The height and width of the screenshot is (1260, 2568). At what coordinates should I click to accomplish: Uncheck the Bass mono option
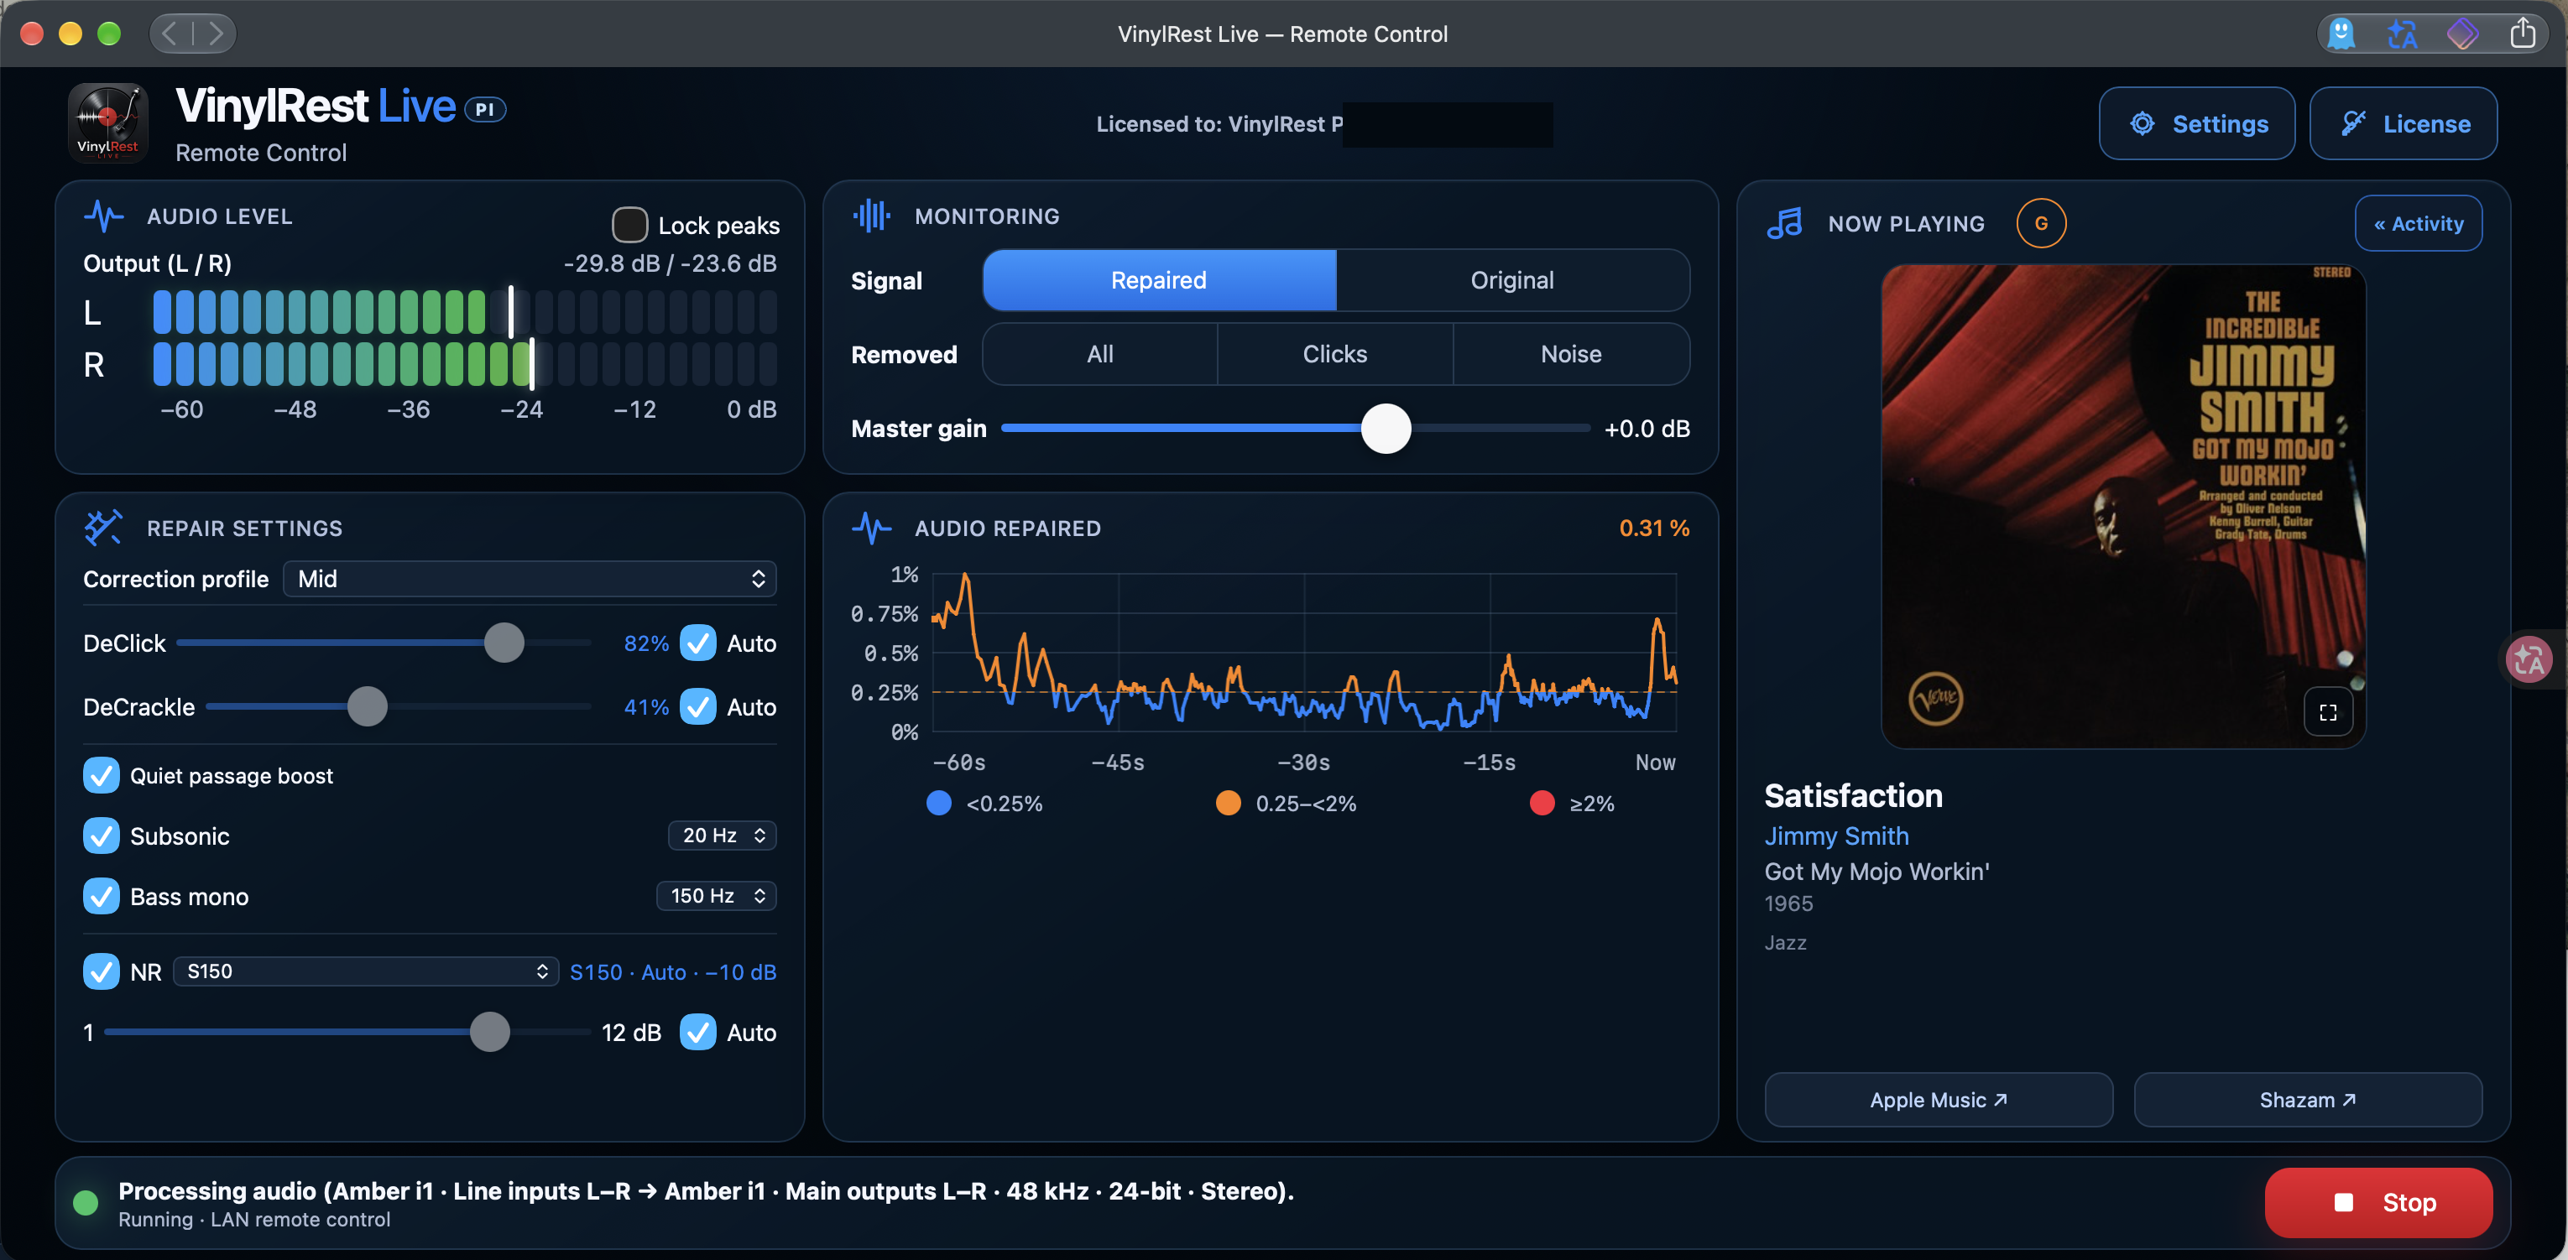coord(101,896)
